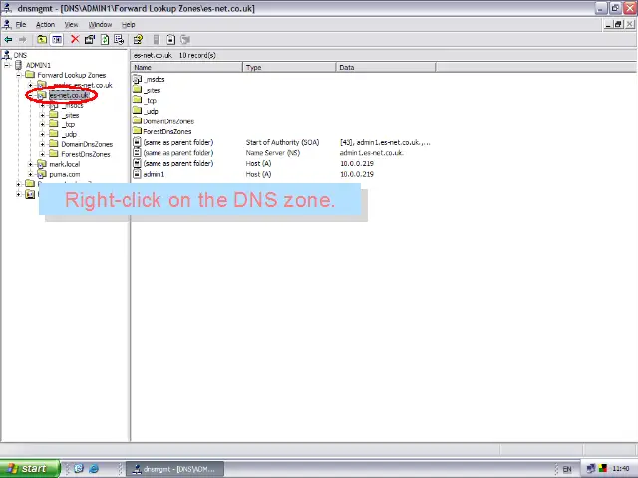This screenshot has width=638, height=478.
Task: Click the Refresh toolbar icon
Action: [x=105, y=40]
